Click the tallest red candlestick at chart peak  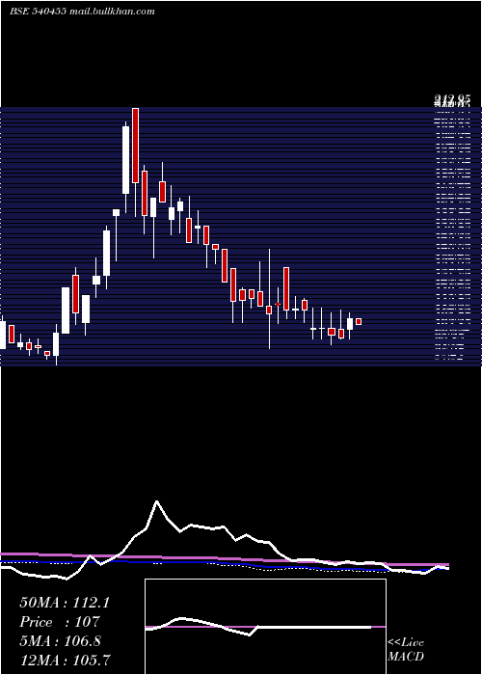click(135, 146)
